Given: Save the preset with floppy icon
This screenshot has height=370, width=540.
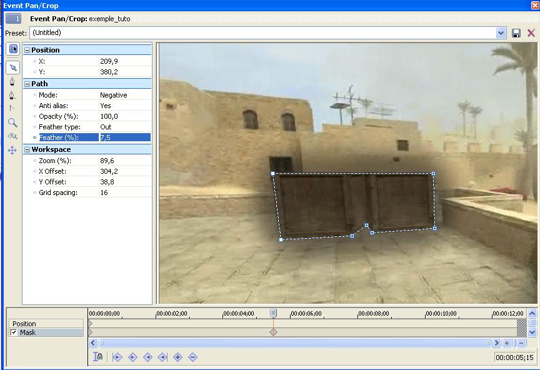Looking at the screenshot, I should click(516, 33).
